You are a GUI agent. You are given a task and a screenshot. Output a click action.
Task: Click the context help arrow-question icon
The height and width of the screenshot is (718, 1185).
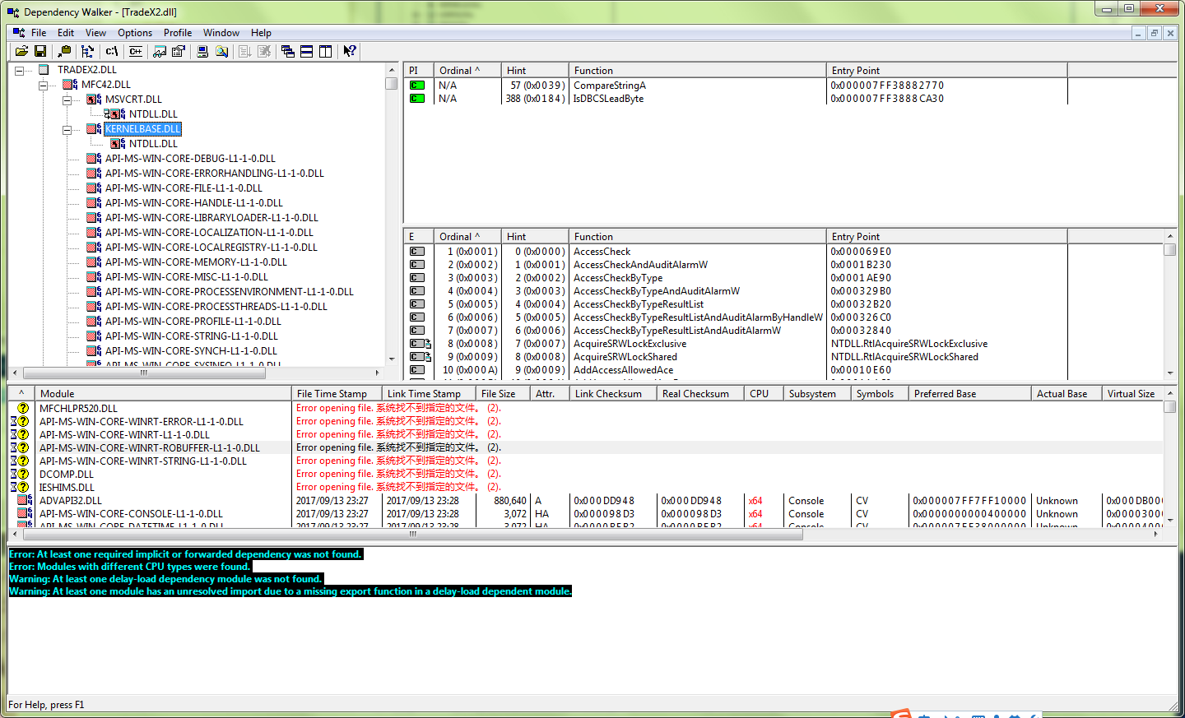click(350, 51)
